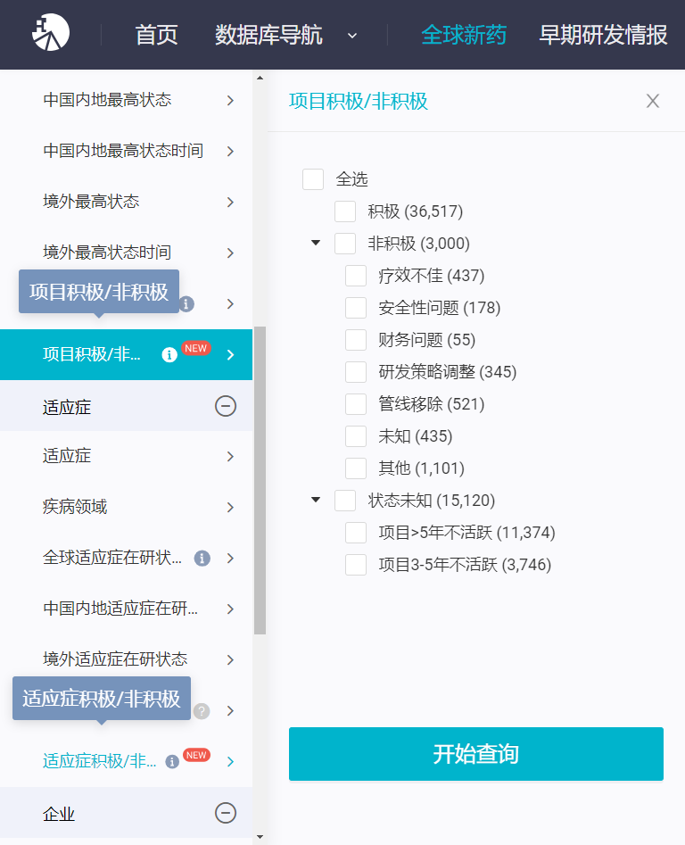Click the gray question mark help icon
Screen dimensions: 685x845
tap(202, 711)
